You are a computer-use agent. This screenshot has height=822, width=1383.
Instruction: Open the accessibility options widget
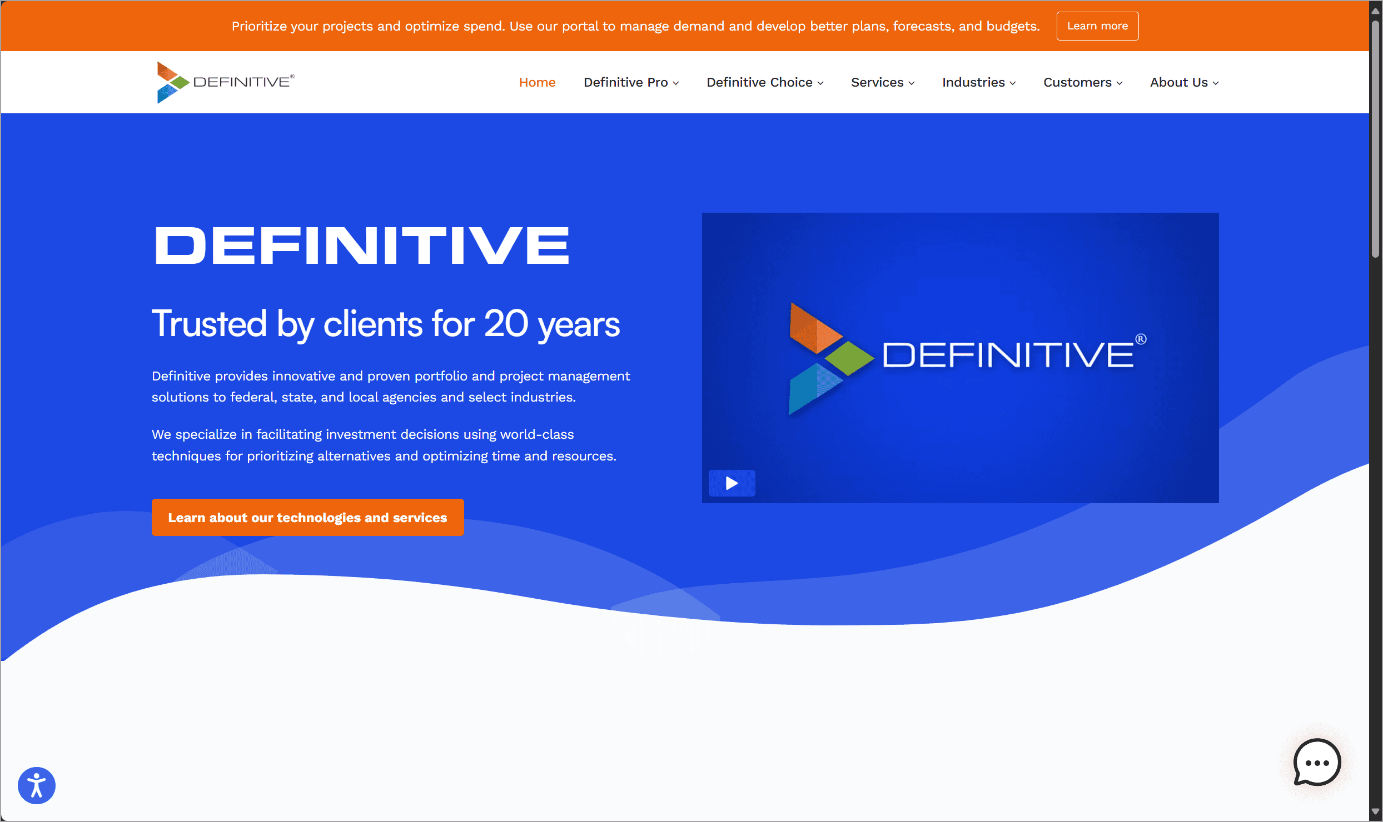[37, 785]
